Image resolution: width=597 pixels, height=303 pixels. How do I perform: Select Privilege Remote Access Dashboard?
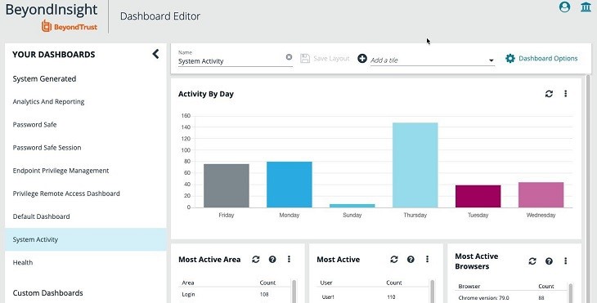tap(86, 193)
